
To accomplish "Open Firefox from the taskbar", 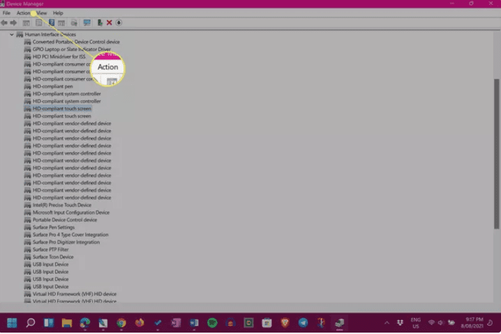I will tap(140, 323).
